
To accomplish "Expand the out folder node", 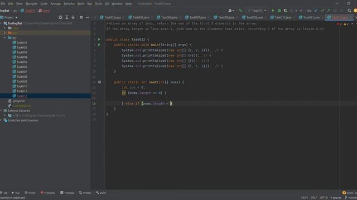I will [x=4, y=33].
